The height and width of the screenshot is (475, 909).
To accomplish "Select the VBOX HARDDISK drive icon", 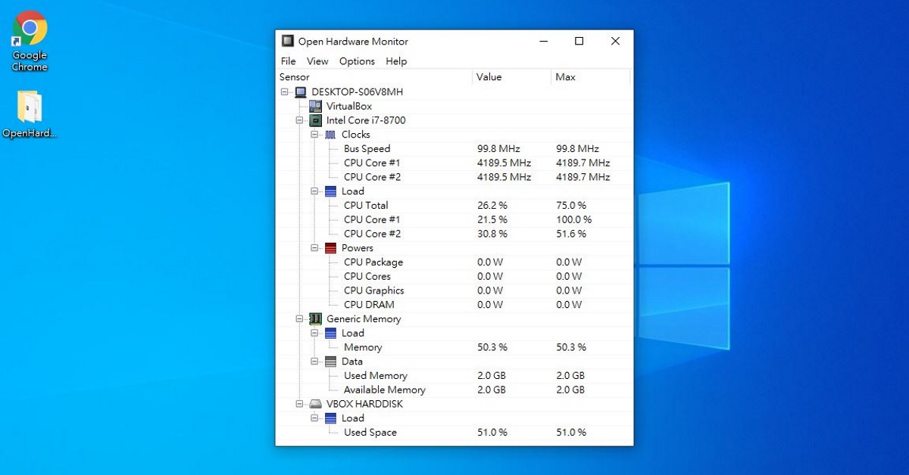I will pos(317,403).
